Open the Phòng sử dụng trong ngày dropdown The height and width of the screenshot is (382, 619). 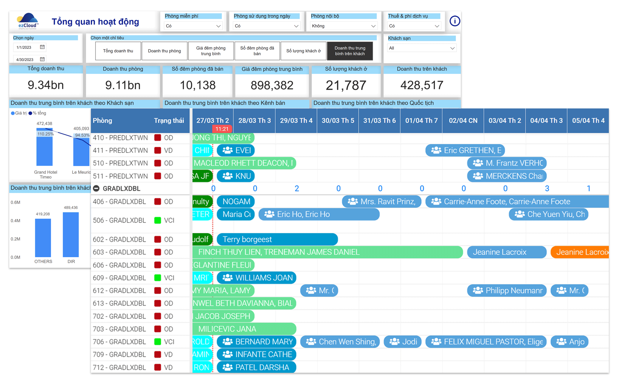[x=266, y=26]
